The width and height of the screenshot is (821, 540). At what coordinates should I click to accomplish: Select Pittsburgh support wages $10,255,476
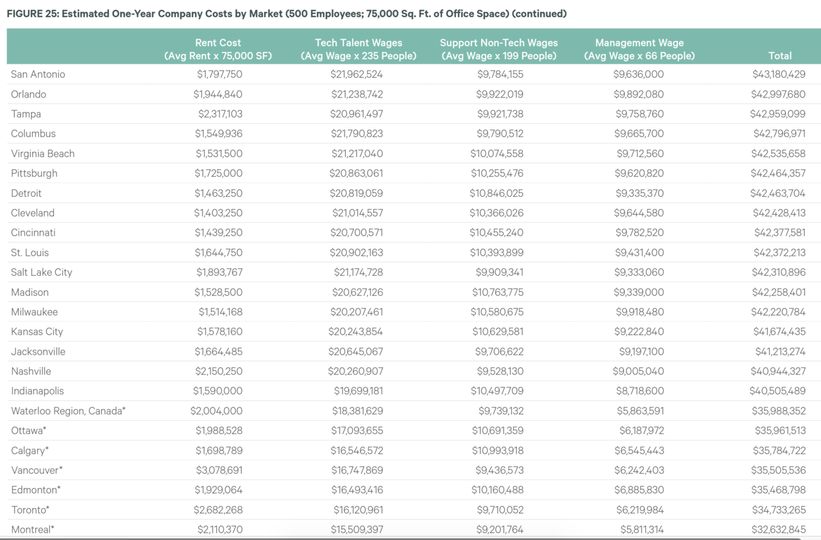tap(497, 174)
